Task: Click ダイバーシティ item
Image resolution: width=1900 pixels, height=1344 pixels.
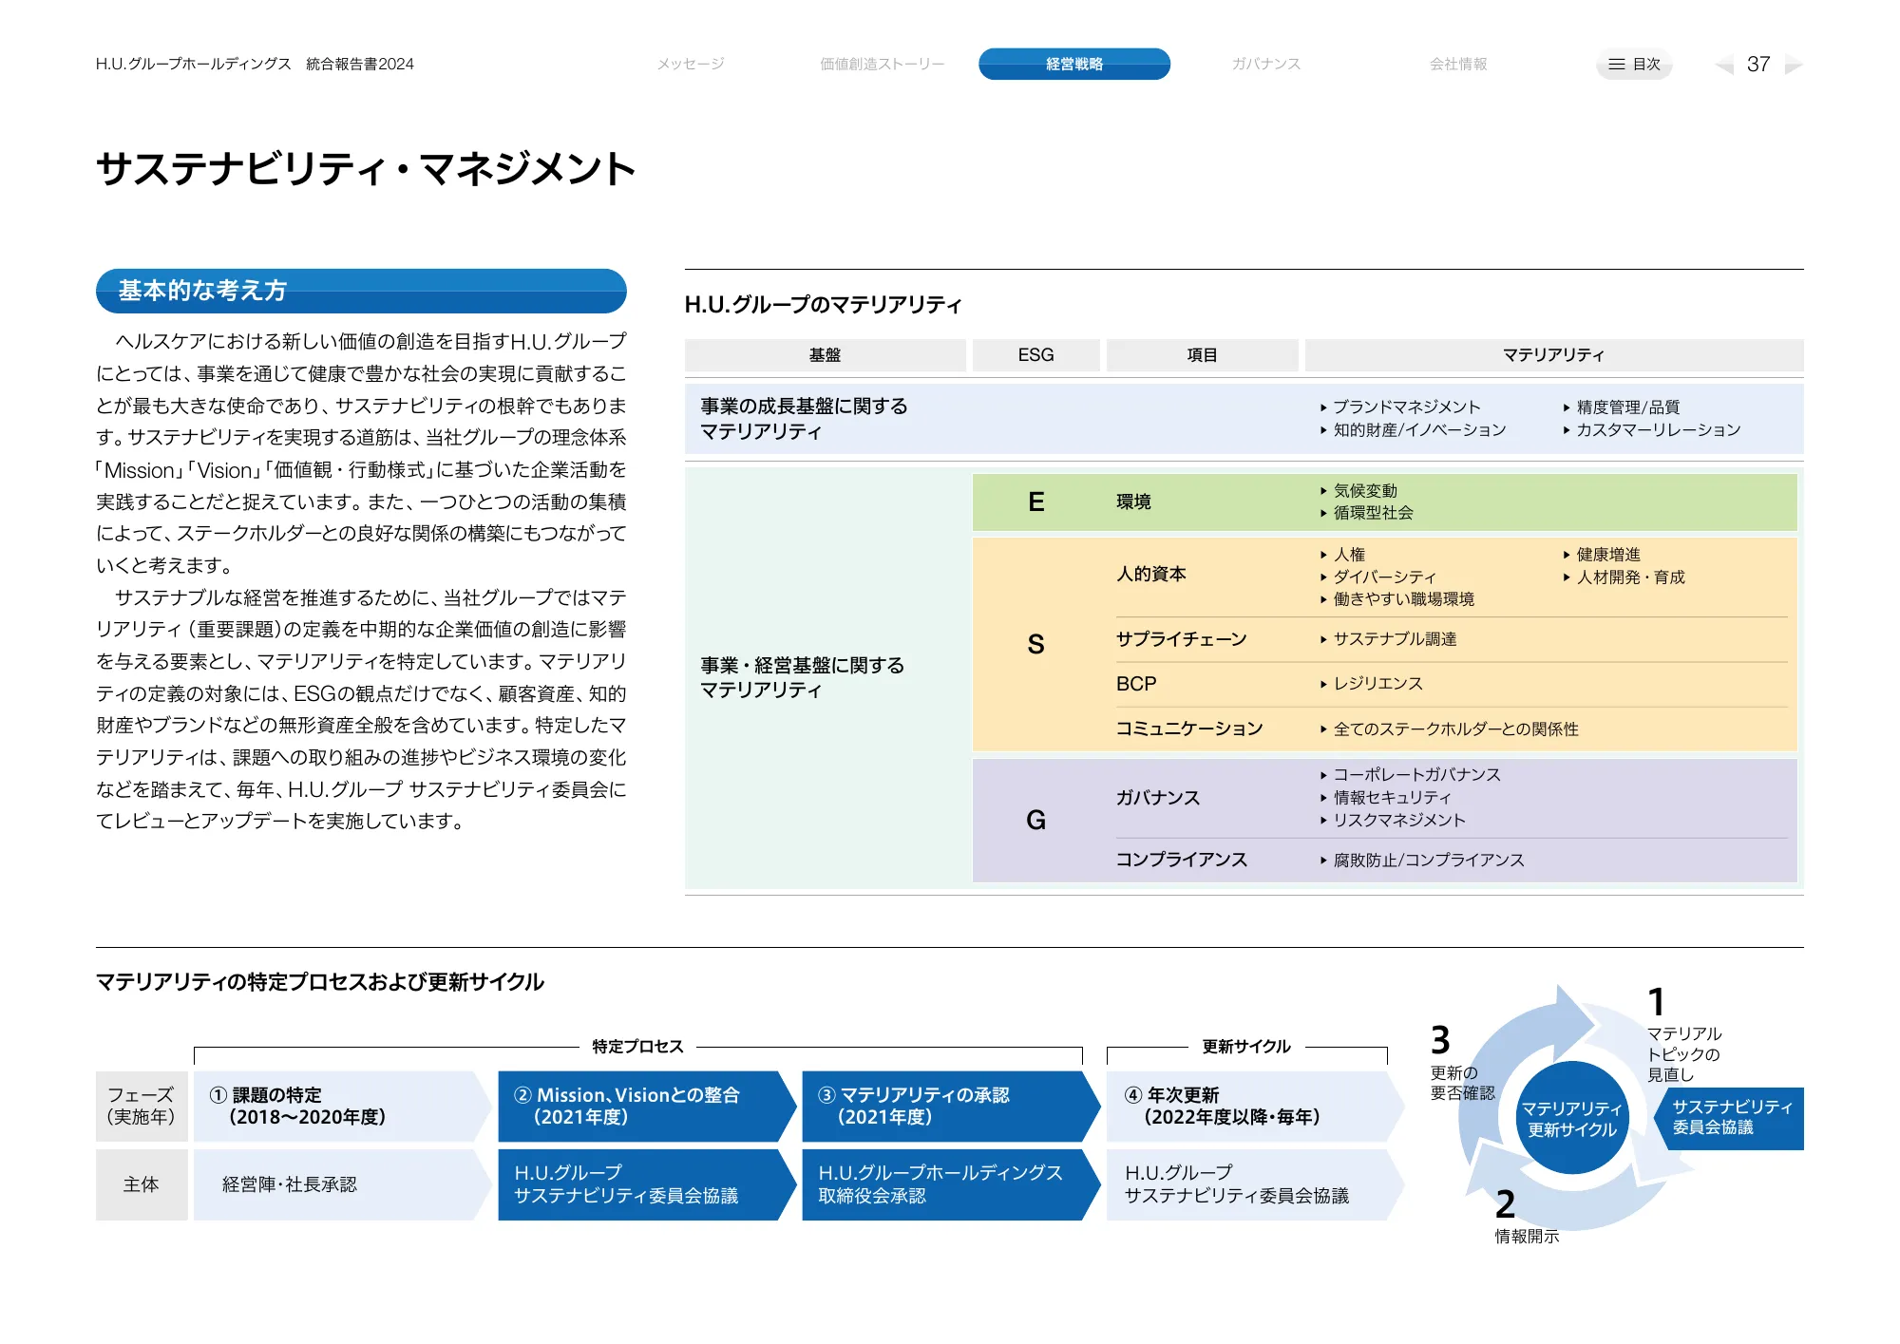Action: 1378,577
